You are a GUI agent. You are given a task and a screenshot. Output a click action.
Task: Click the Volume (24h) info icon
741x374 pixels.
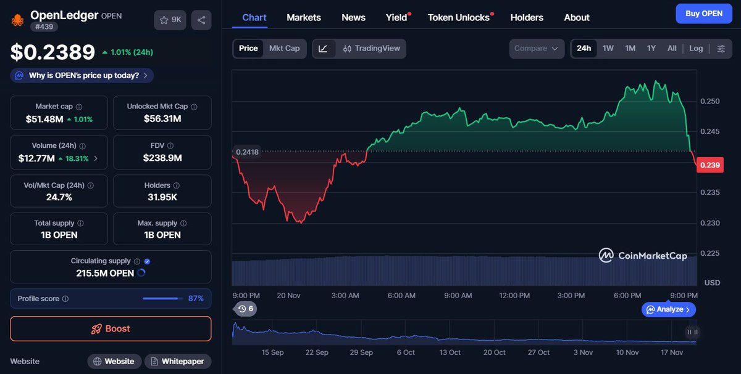83,146
